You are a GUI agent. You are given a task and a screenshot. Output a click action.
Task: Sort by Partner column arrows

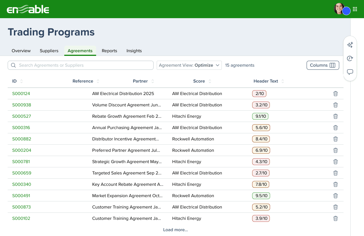(x=152, y=81)
